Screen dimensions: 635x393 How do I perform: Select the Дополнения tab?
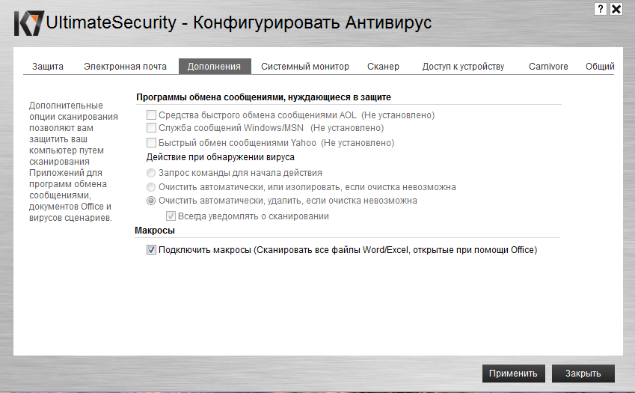tap(215, 67)
